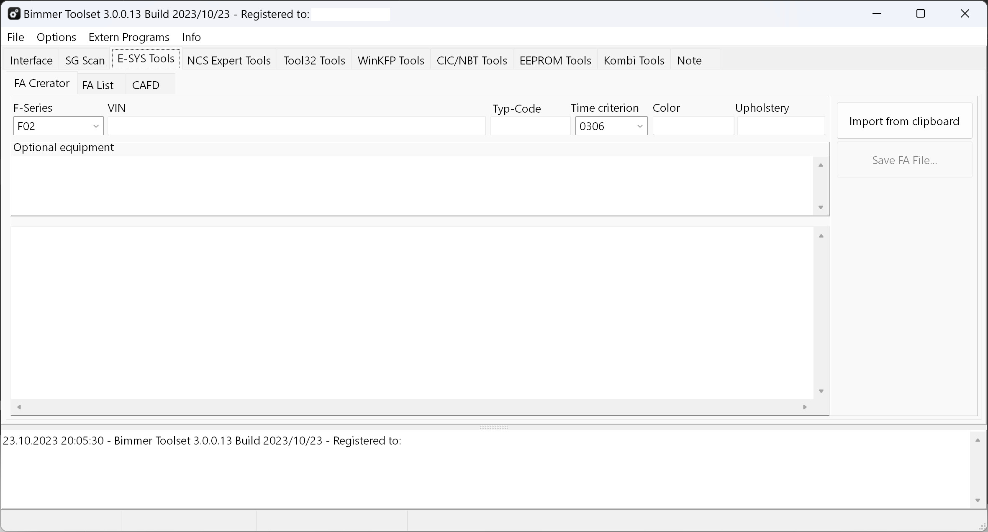The width and height of the screenshot is (988, 532).
Task: Open the Options menu
Action: point(56,37)
